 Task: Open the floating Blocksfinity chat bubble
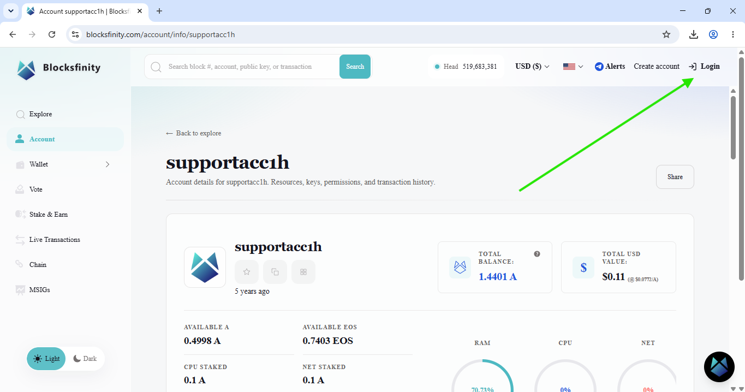tap(719, 367)
